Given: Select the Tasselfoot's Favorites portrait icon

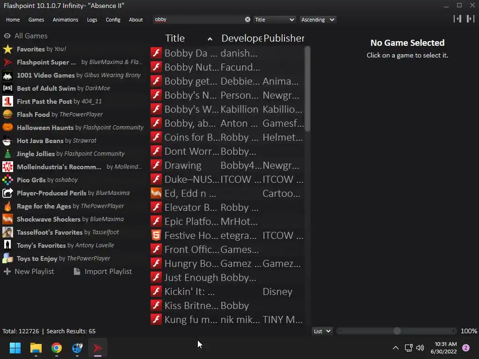Looking at the screenshot, I should (x=7, y=232).
